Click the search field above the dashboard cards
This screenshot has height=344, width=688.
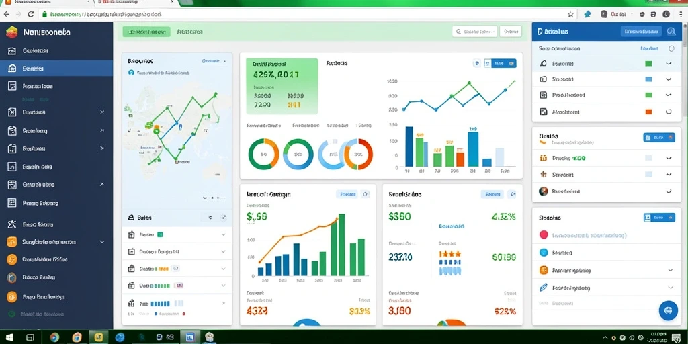(475, 32)
